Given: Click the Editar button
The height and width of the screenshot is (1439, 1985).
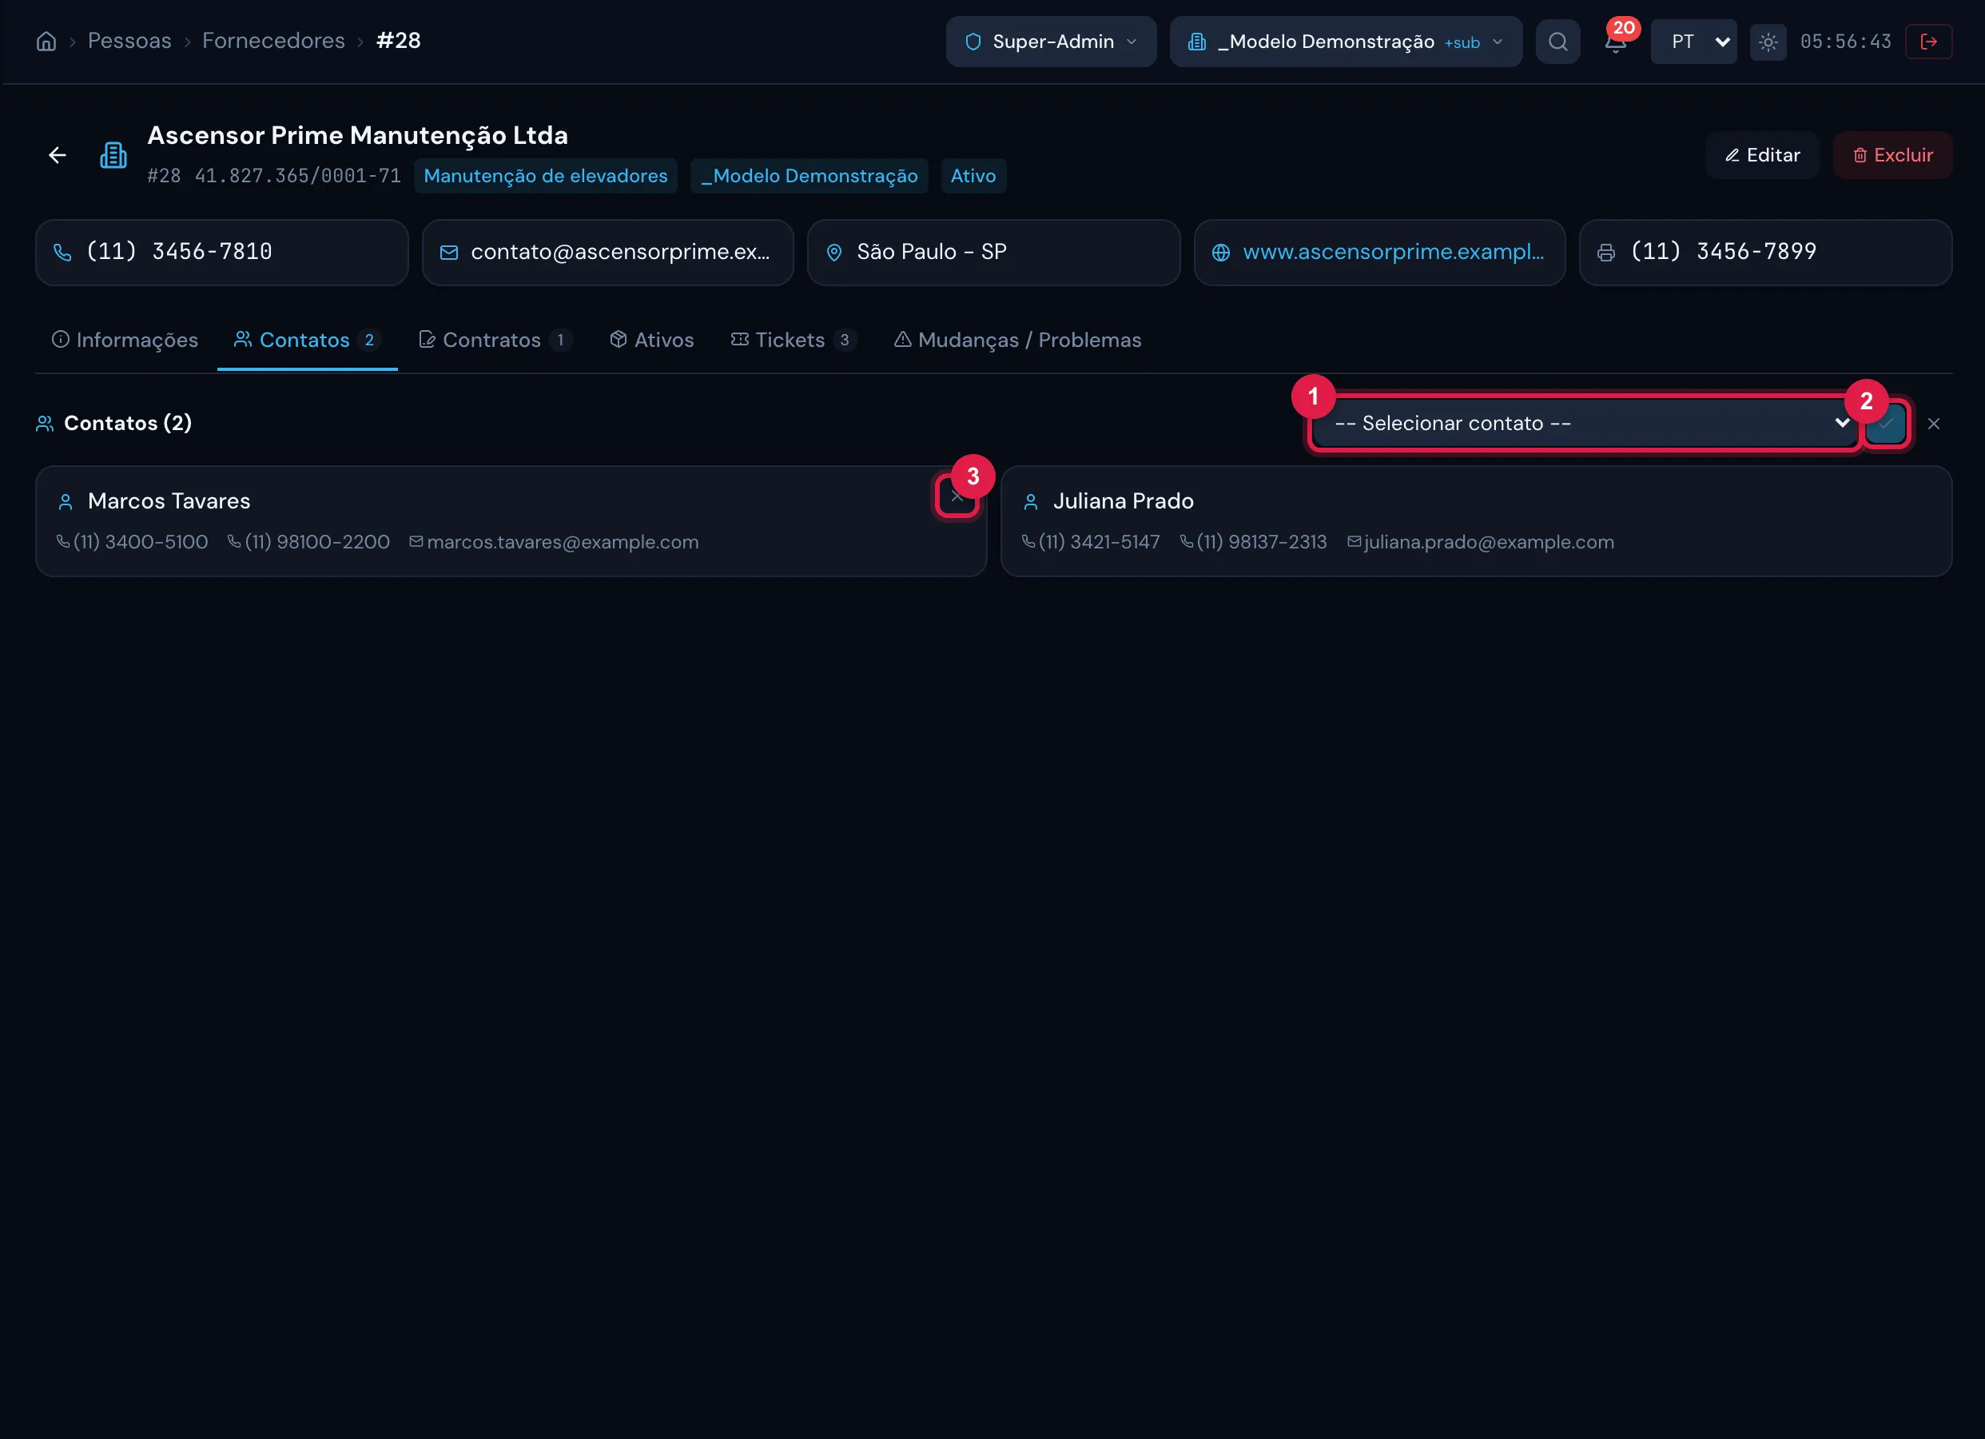Looking at the screenshot, I should coord(1762,155).
